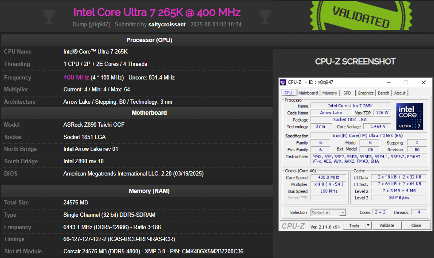Click the Core Voltage value 1.464 V

point(378,126)
